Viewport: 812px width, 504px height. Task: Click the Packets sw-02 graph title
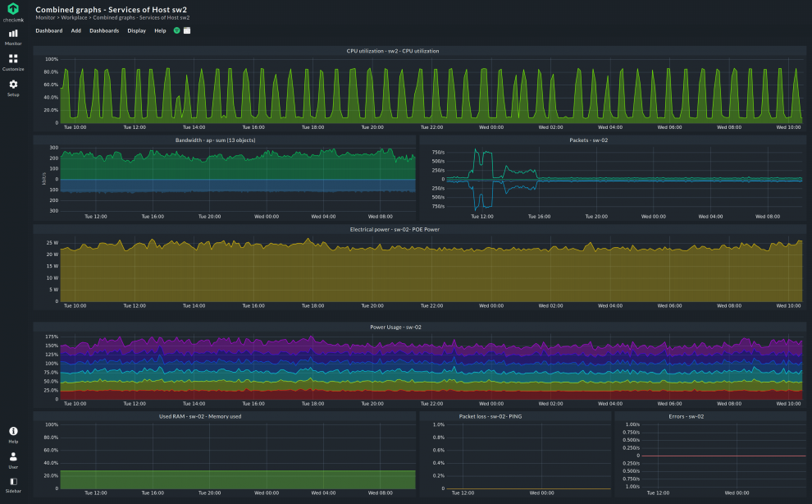click(588, 140)
